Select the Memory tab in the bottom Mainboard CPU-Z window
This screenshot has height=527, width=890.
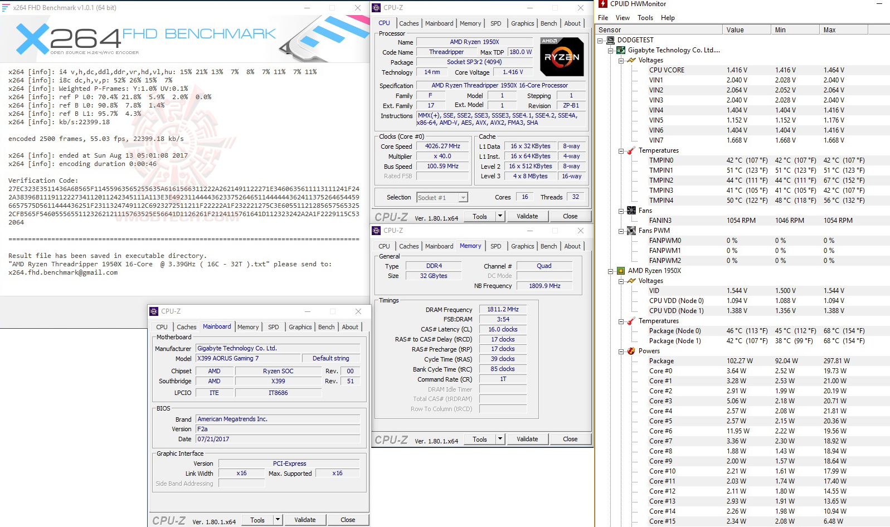pyautogui.click(x=248, y=327)
